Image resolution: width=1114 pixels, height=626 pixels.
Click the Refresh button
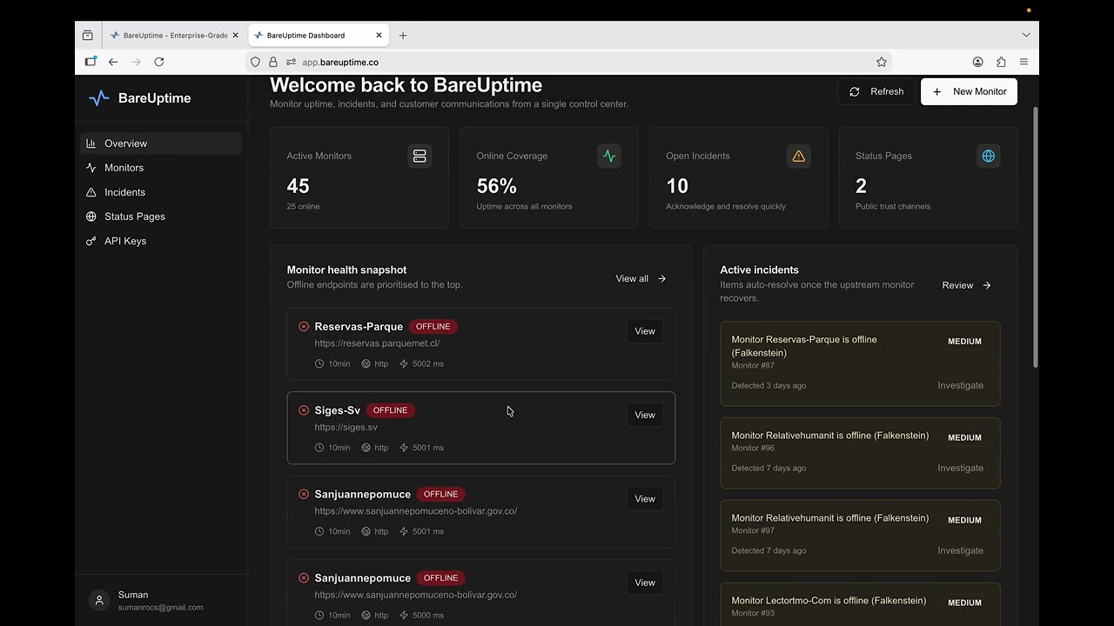(x=876, y=91)
